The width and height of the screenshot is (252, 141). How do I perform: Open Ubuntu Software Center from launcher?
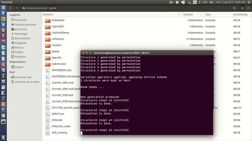[x=3, y=65]
